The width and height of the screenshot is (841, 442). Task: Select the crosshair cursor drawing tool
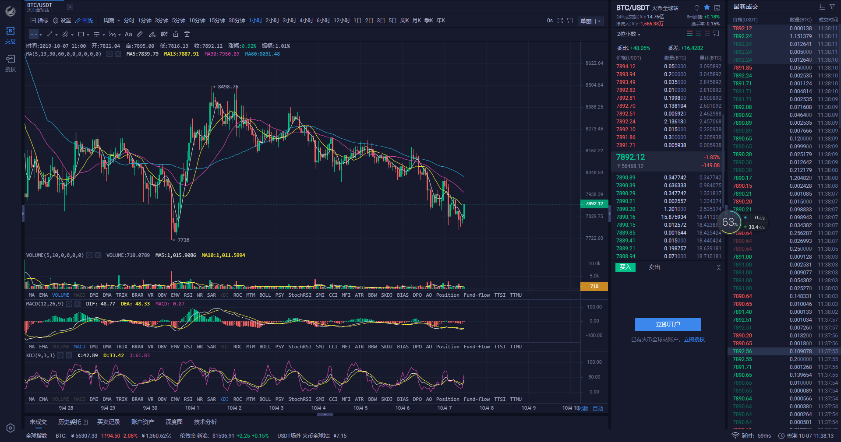(34, 34)
